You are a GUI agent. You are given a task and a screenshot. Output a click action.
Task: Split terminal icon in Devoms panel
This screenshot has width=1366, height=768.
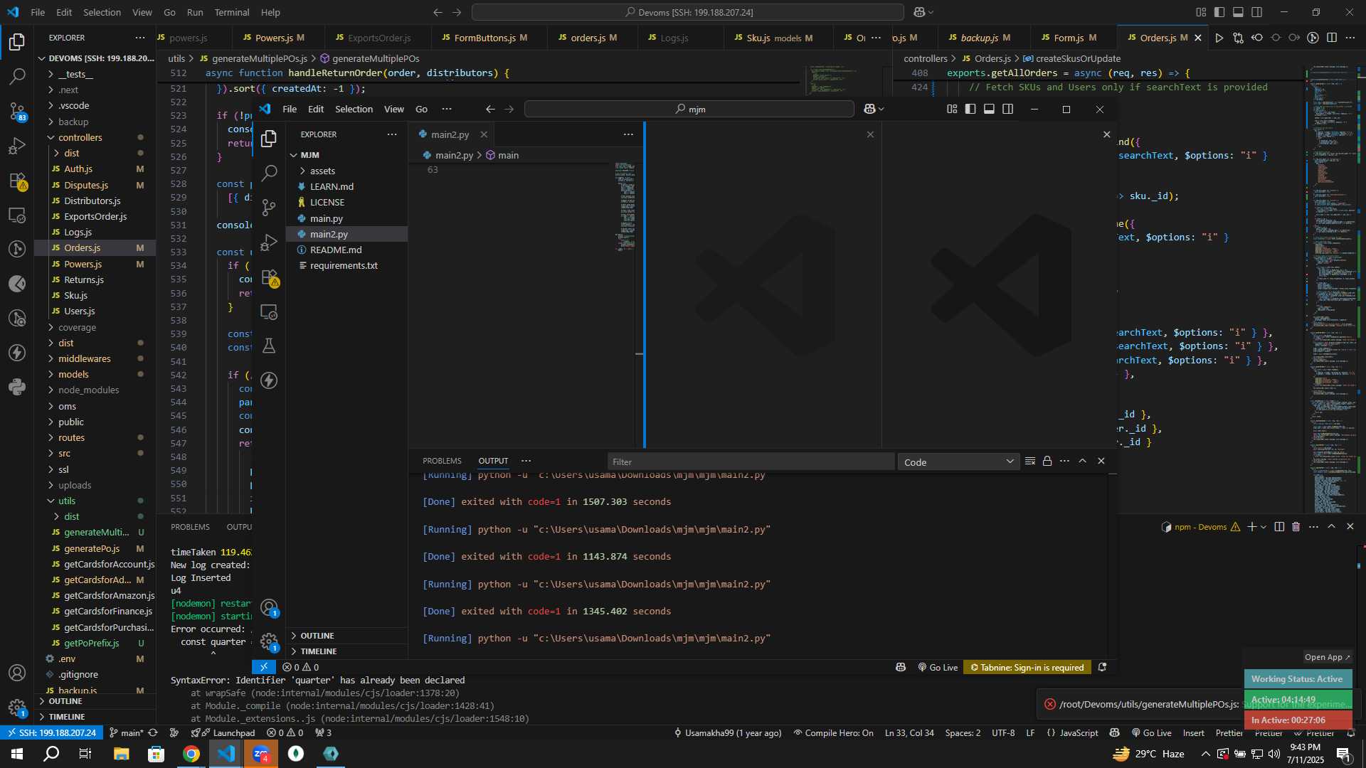1279,527
